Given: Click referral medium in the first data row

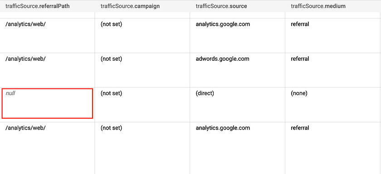Looking at the screenshot, I should tap(300, 24).
